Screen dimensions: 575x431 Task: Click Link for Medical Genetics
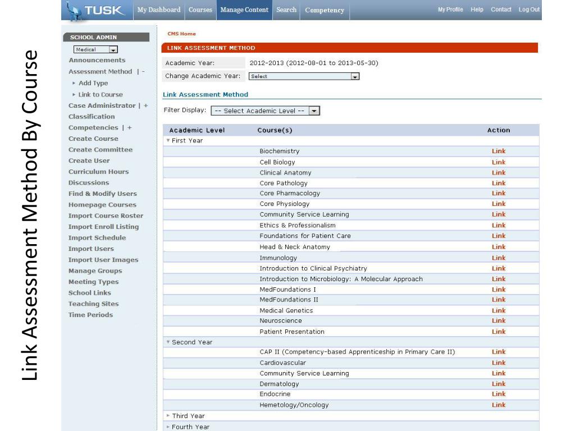[499, 310]
